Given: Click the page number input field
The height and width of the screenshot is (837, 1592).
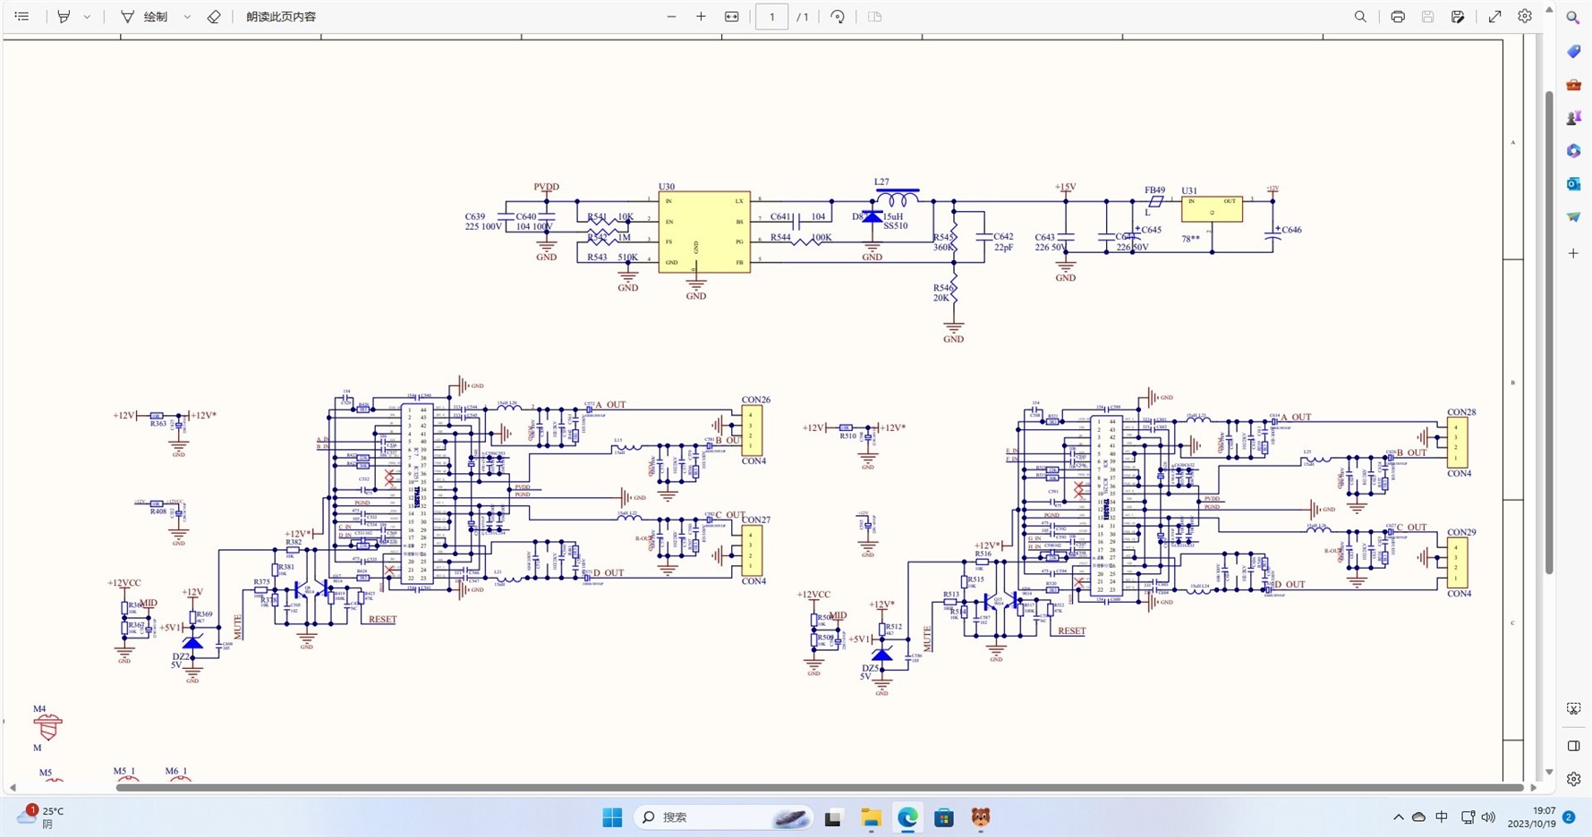Looking at the screenshot, I should pyautogui.click(x=771, y=17).
